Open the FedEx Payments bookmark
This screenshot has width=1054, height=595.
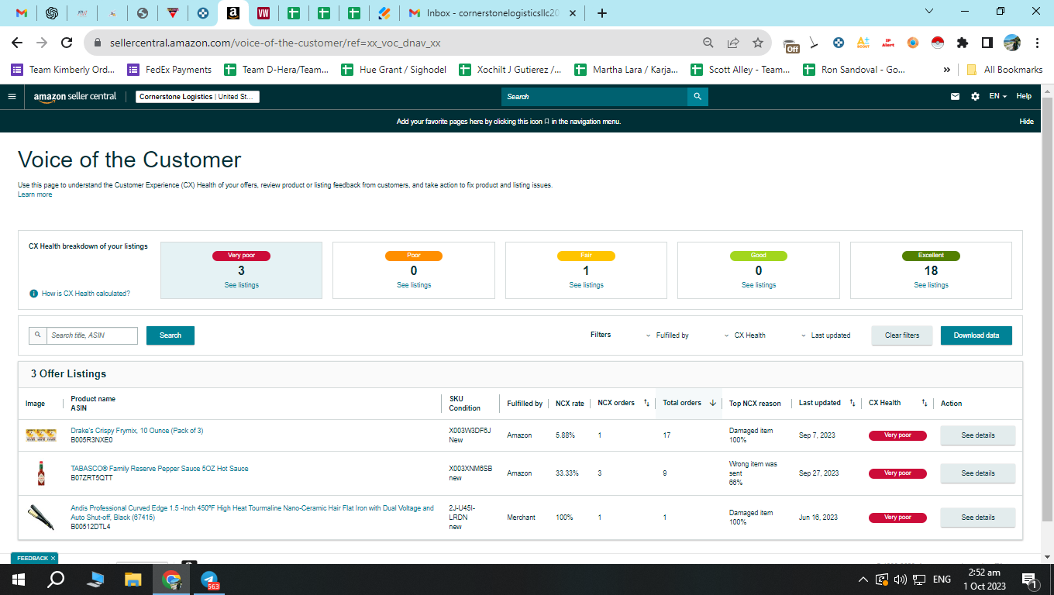(169, 70)
